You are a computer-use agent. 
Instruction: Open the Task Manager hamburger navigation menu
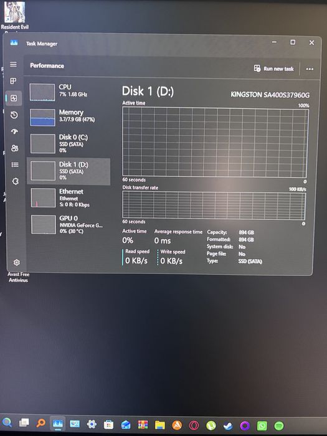coord(13,65)
